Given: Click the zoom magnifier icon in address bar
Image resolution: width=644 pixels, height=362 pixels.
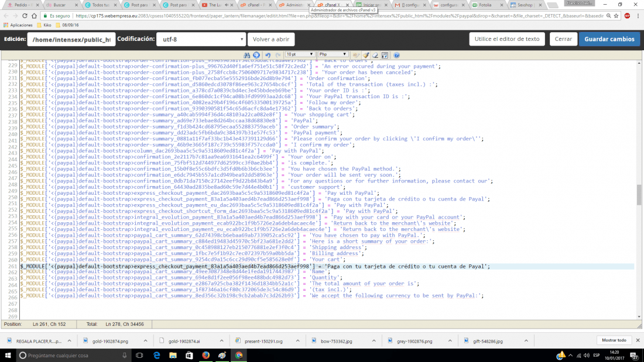Looking at the screenshot, I should [609, 16].
